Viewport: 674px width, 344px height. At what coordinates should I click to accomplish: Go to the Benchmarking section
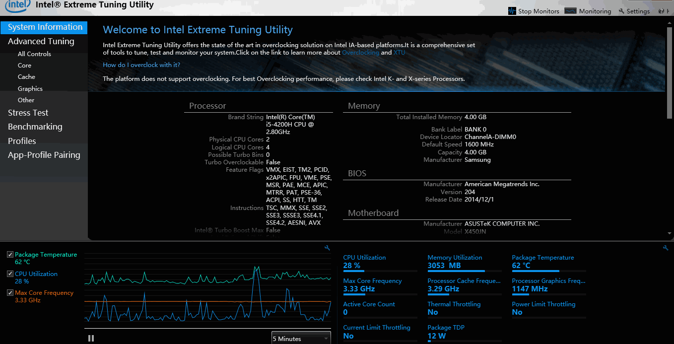click(35, 127)
